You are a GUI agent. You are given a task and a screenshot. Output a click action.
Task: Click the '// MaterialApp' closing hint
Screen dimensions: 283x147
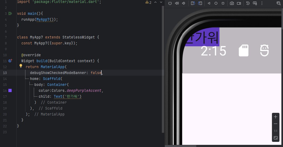tap(49, 114)
